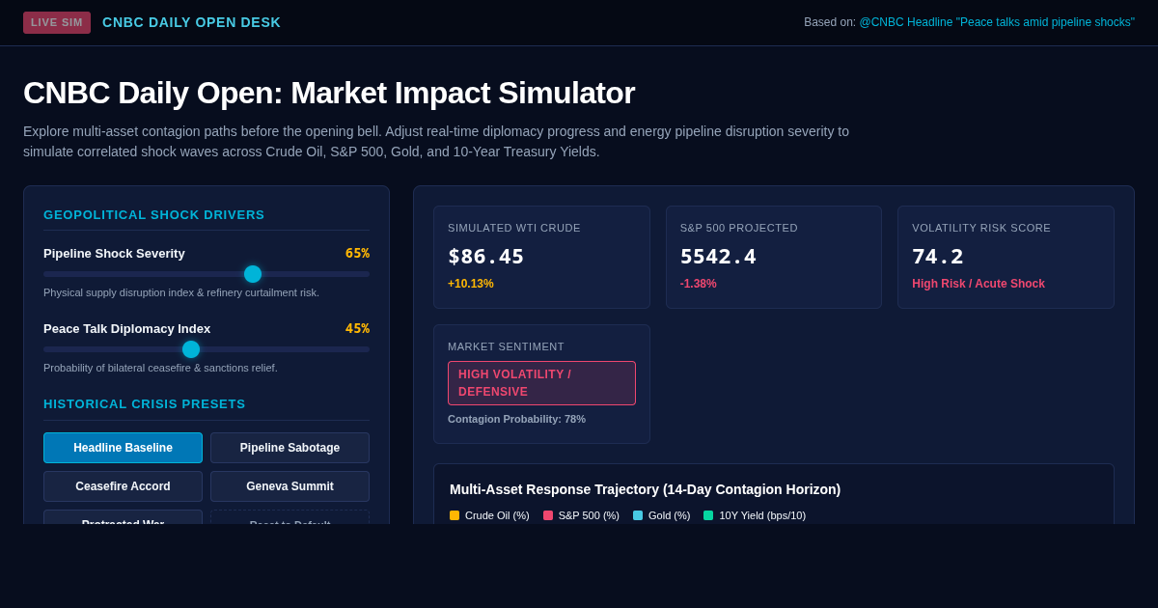Click the Multi-Asset Response Trajectory chart title
Screen dimensions: 1158x608
pos(645,489)
